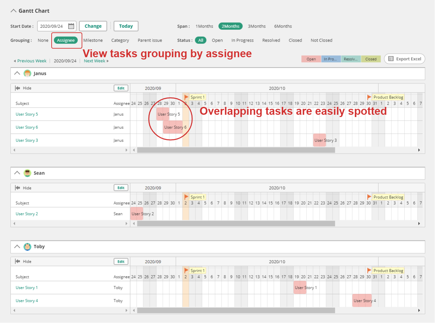
Task: Select the Not Closed status filter
Action: (321, 40)
